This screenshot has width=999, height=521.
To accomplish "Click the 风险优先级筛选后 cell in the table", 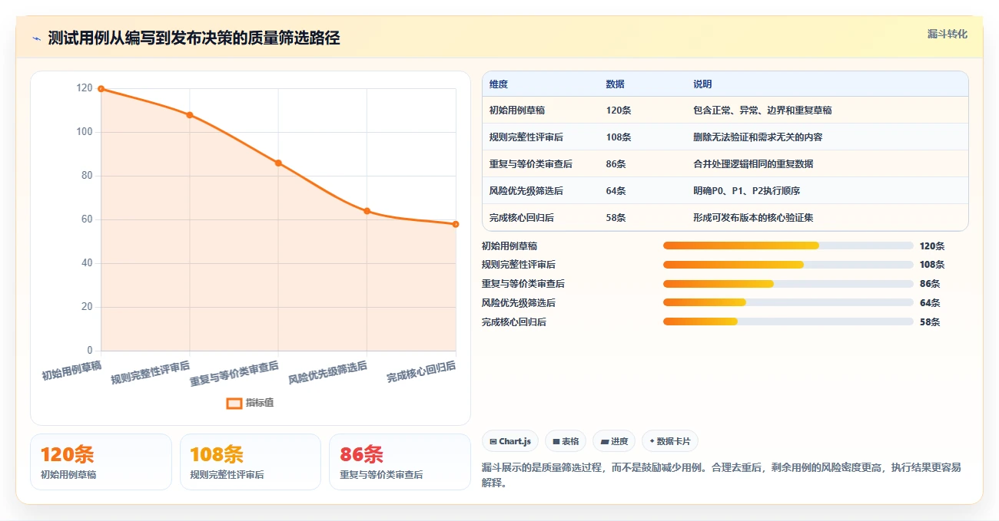I will point(526,191).
